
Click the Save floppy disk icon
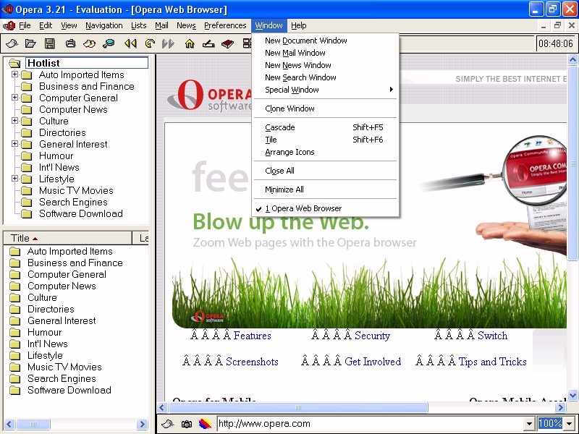click(49, 43)
